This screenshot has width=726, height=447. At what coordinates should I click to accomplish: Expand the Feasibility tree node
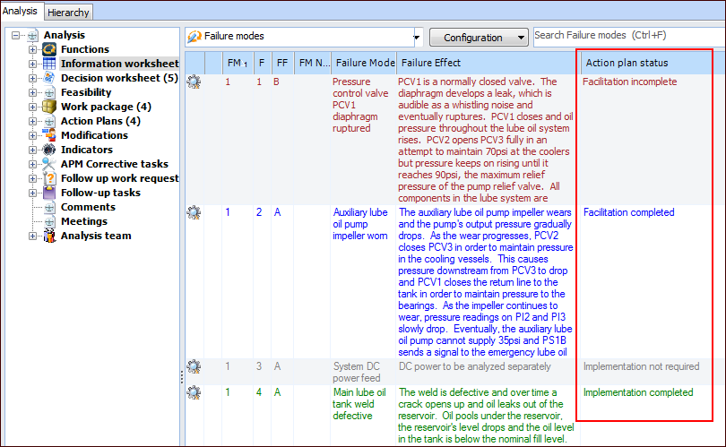[x=32, y=92]
